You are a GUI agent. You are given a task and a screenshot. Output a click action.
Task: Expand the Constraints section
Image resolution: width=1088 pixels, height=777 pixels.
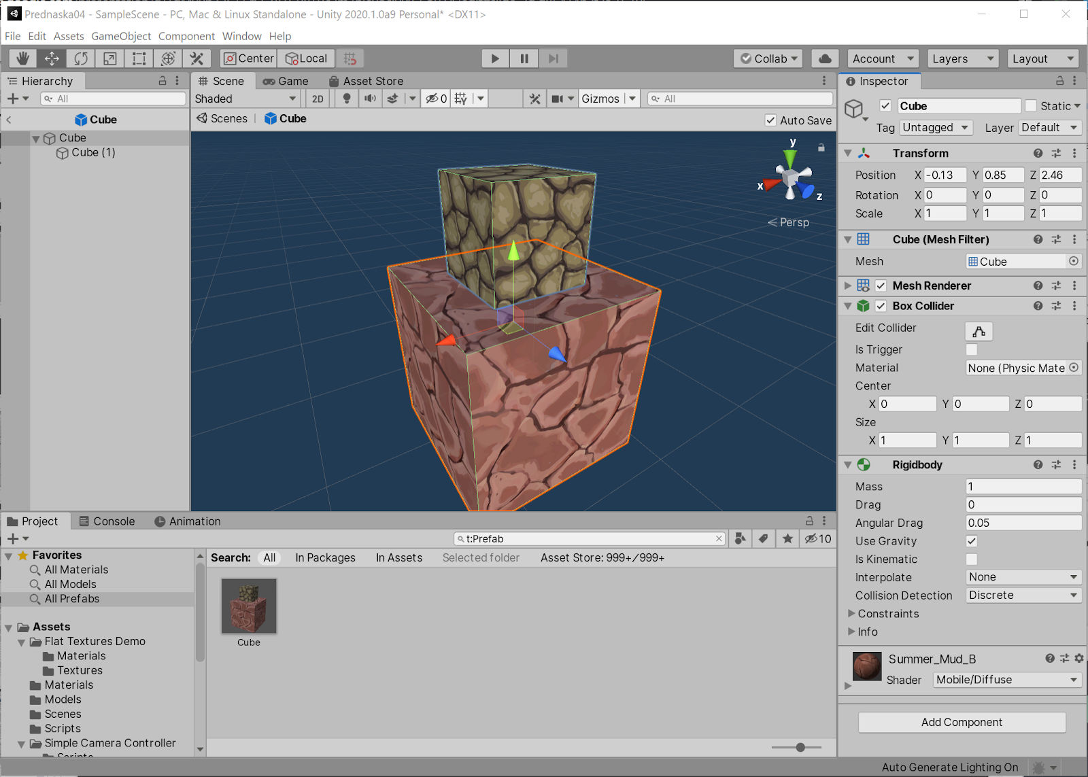click(851, 613)
